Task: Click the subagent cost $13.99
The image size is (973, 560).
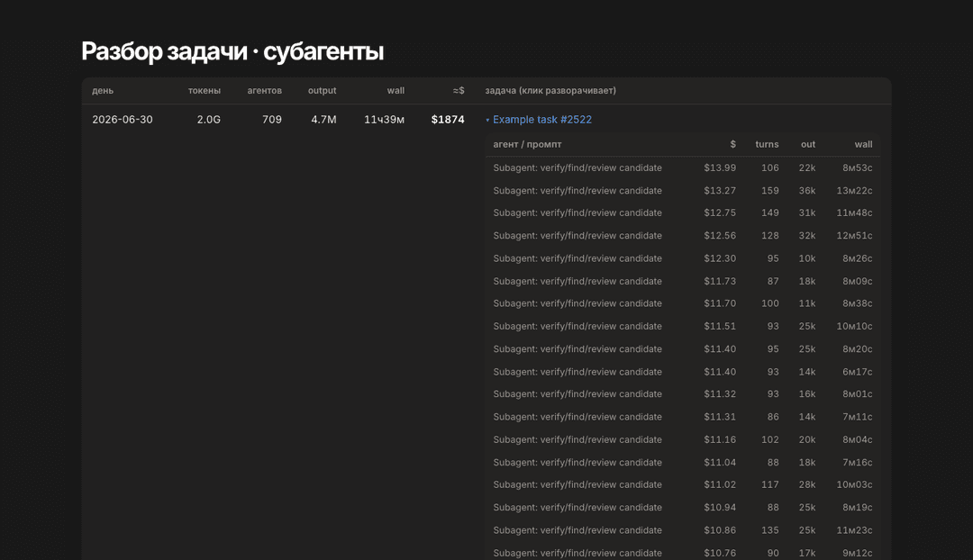Action: pos(720,168)
